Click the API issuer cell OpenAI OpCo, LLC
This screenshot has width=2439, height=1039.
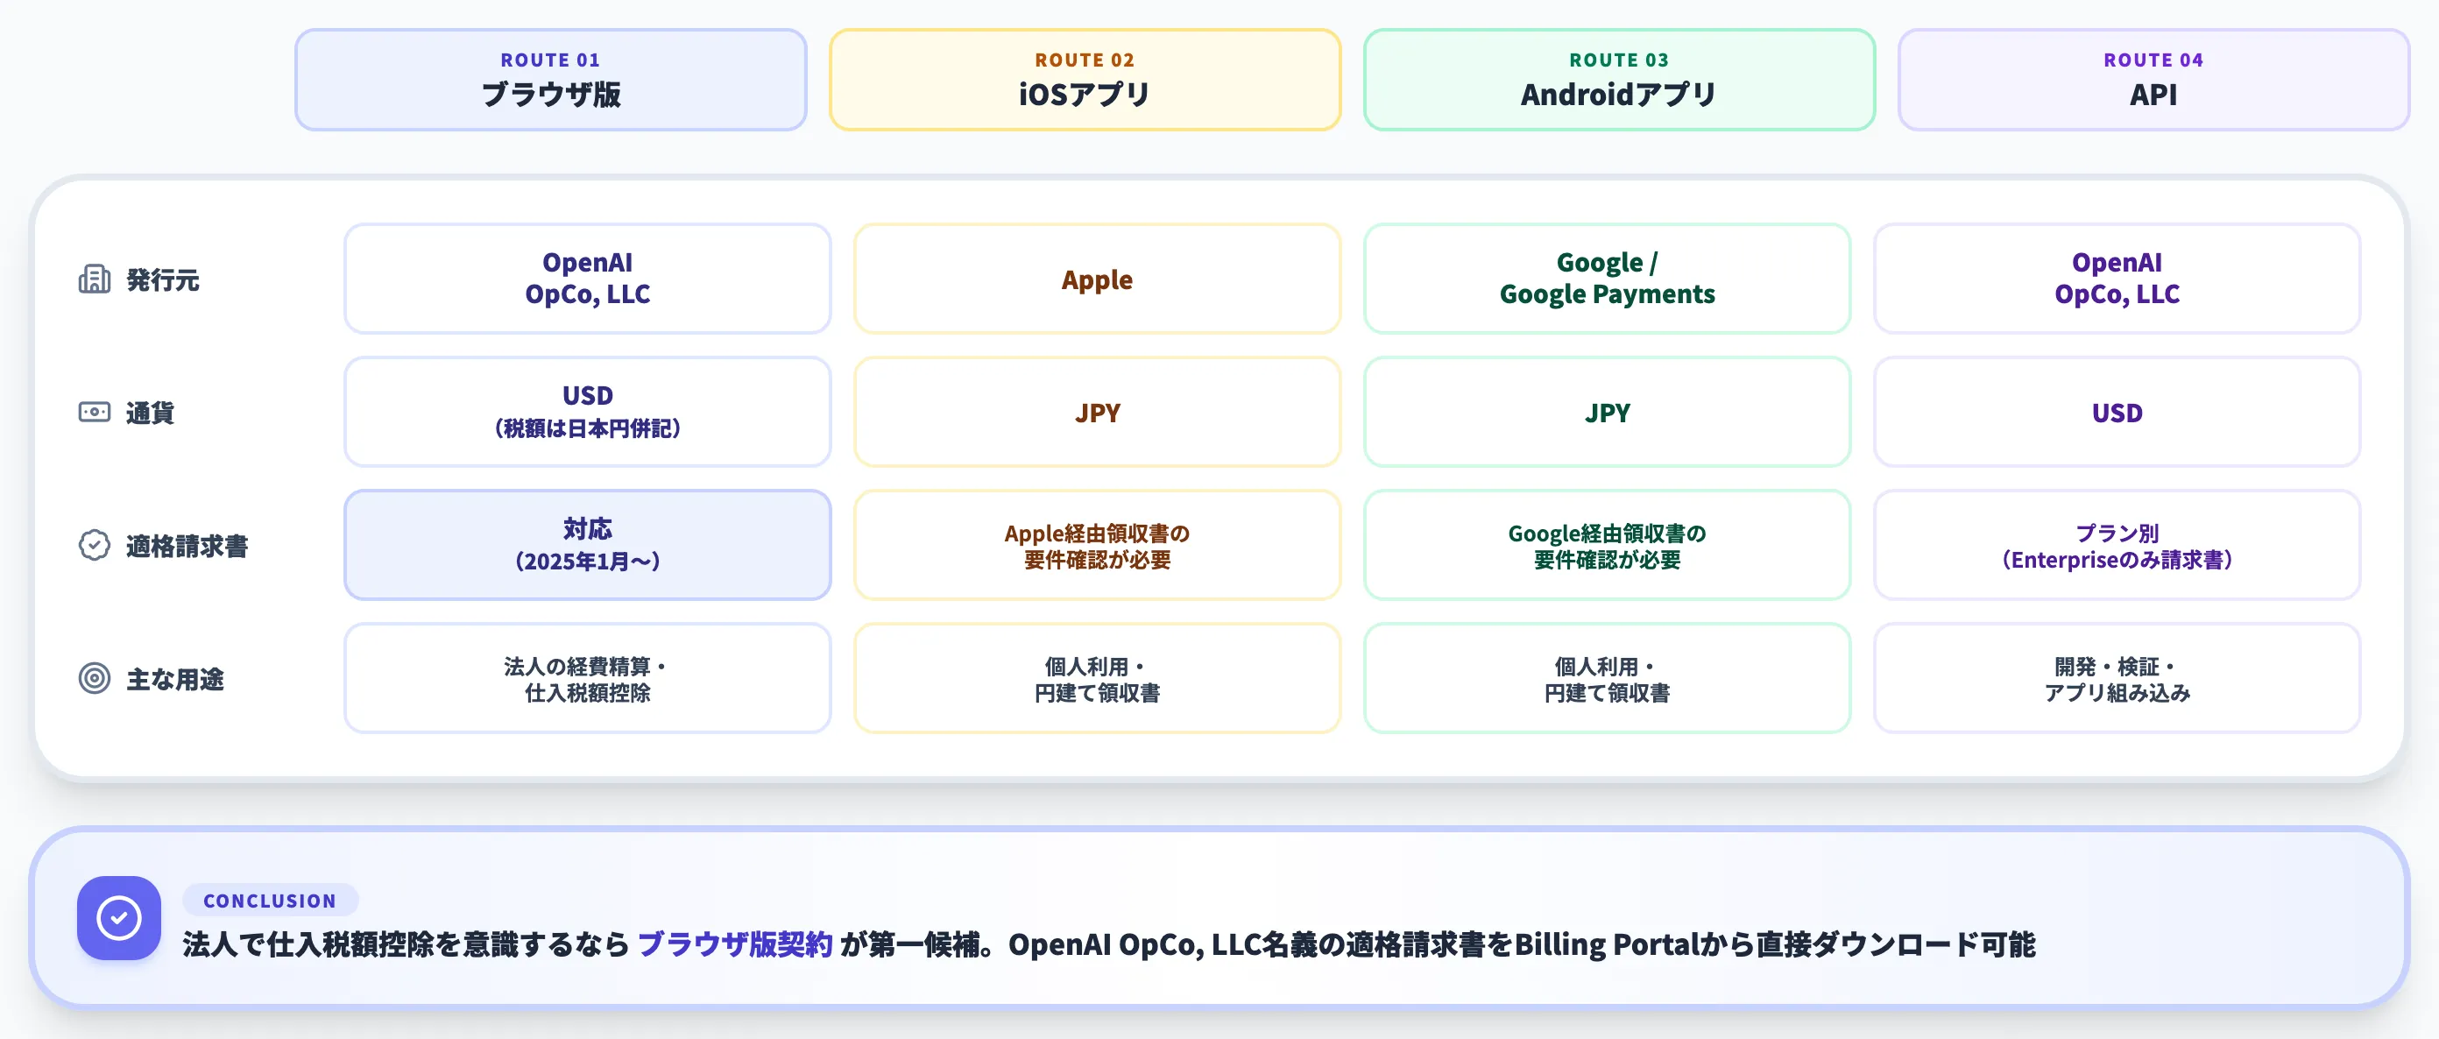pyautogui.click(x=2117, y=279)
